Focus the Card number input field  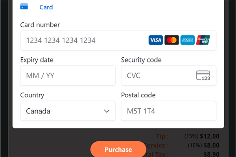coord(85,40)
